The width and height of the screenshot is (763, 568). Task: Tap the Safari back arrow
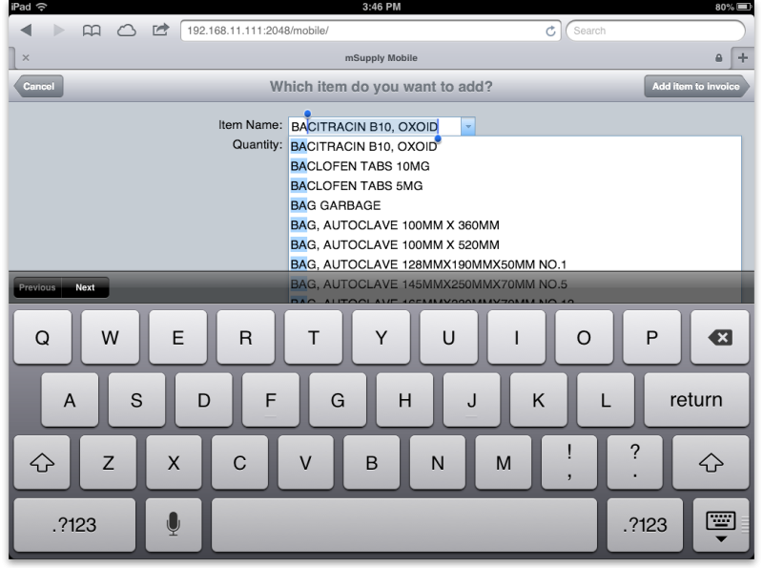pos(26,31)
